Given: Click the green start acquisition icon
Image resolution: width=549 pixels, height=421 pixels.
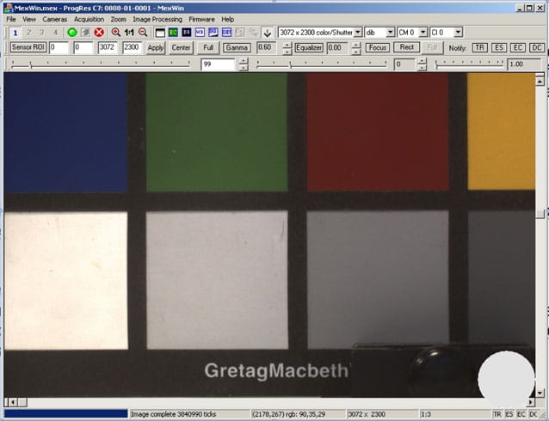Looking at the screenshot, I should point(71,32).
